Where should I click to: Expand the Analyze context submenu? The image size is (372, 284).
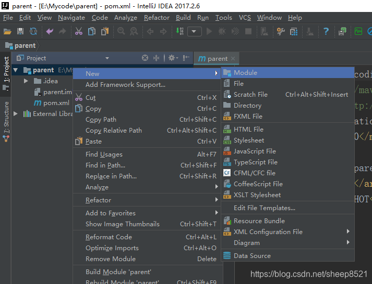[147, 187]
